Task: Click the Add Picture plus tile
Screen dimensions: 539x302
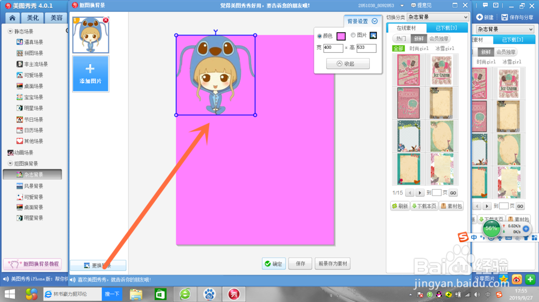Action: pyautogui.click(x=91, y=74)
